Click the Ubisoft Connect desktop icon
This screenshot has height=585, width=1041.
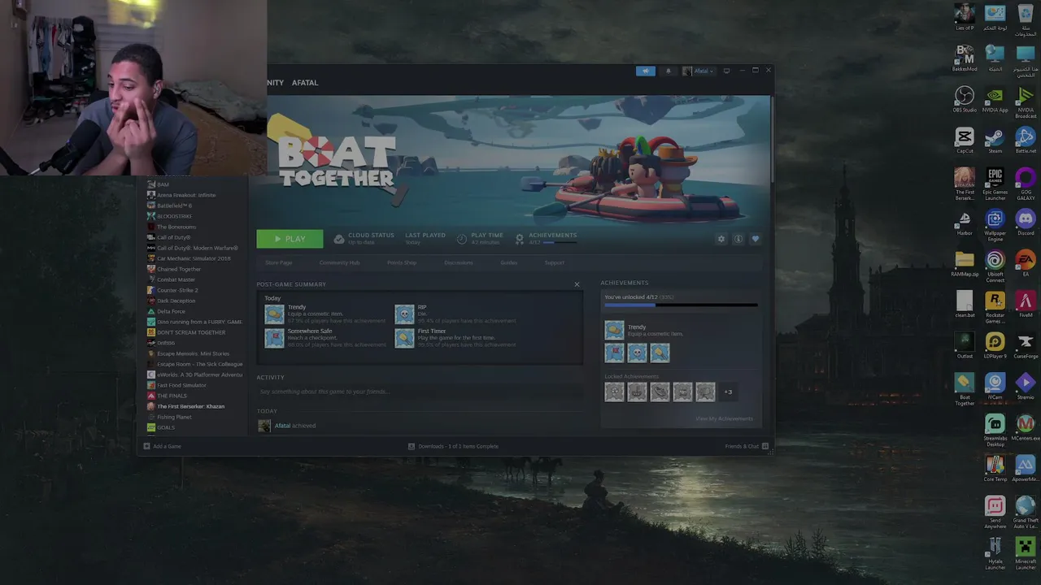[x=995, y=267]
